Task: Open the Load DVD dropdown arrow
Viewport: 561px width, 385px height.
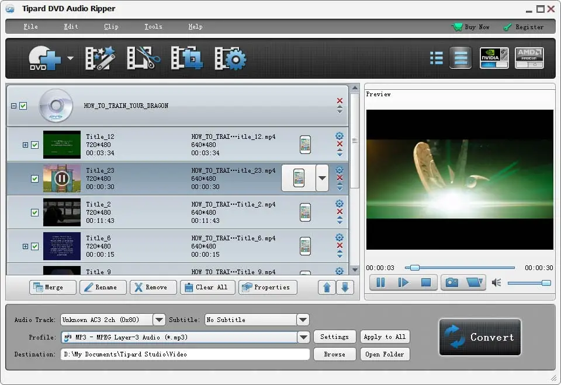Action: click(70, 58)
